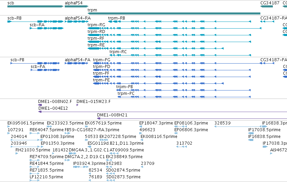
Task: Click EST EK207228.5prime
Action: coord(118,137)
